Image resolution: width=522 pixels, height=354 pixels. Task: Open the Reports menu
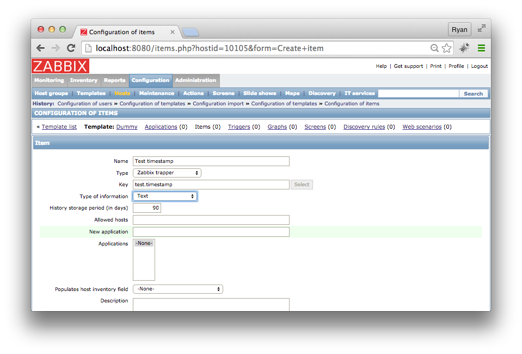[114, 80]
